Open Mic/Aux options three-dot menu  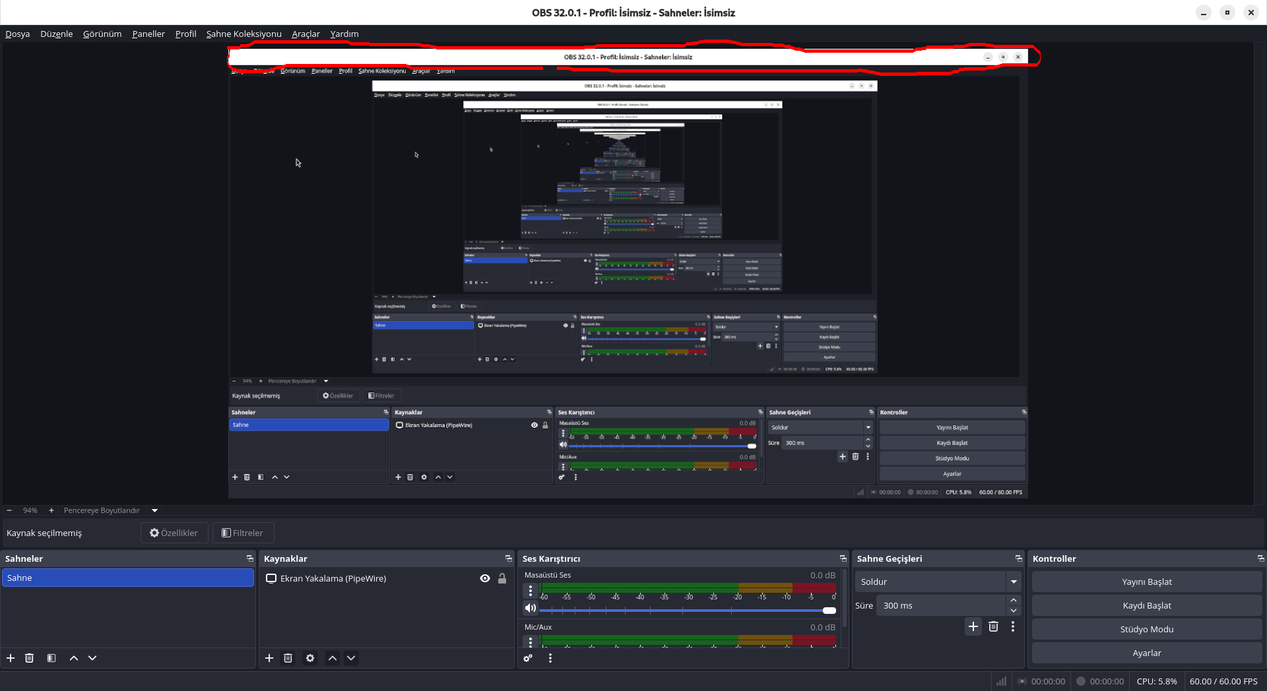coord(530,641)
